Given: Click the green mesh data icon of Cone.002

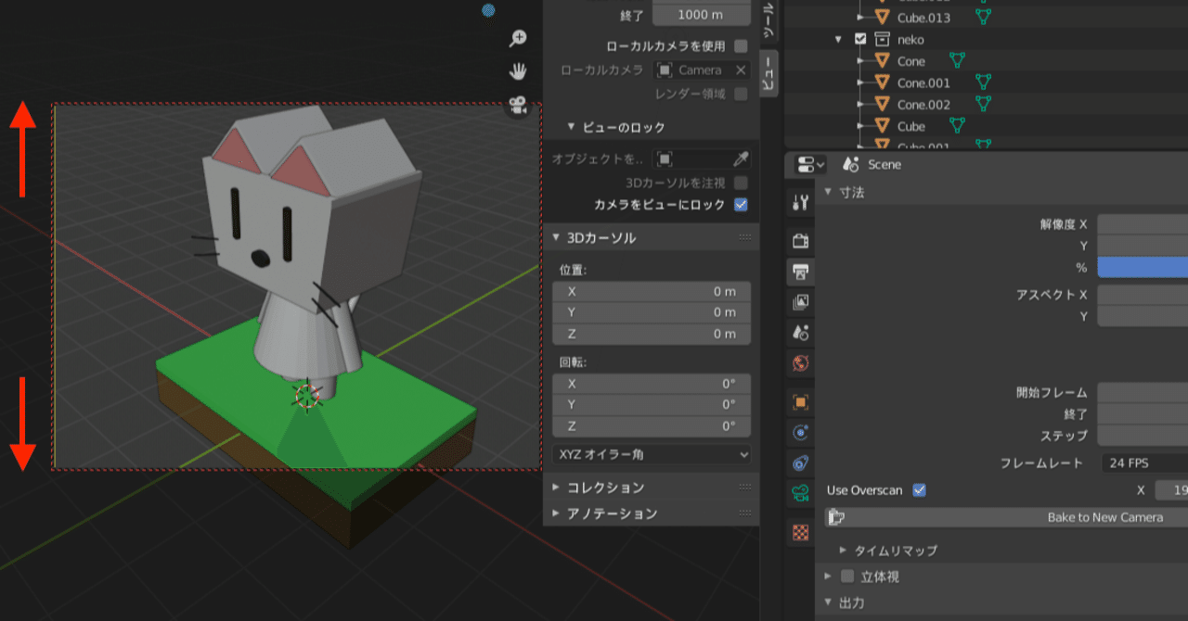Looking at the screenshot, I should point(983,104).
